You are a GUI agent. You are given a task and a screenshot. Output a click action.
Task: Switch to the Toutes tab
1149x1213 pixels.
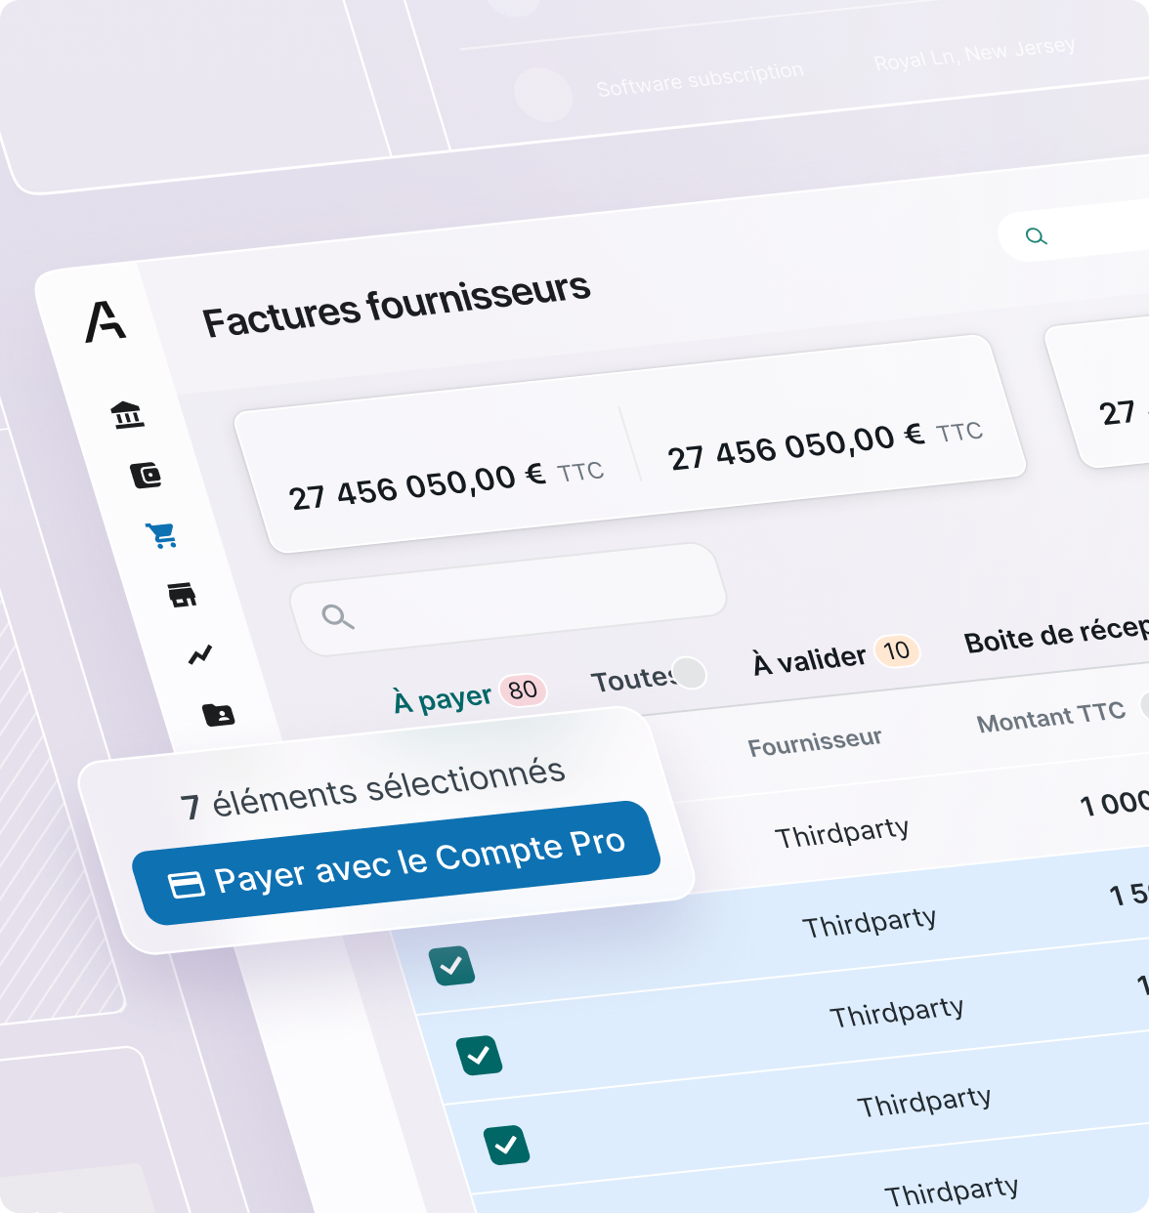[633, 679]
